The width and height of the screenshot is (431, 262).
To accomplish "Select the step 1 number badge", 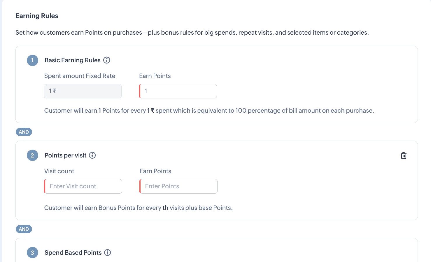I will (x=32, y=61).
